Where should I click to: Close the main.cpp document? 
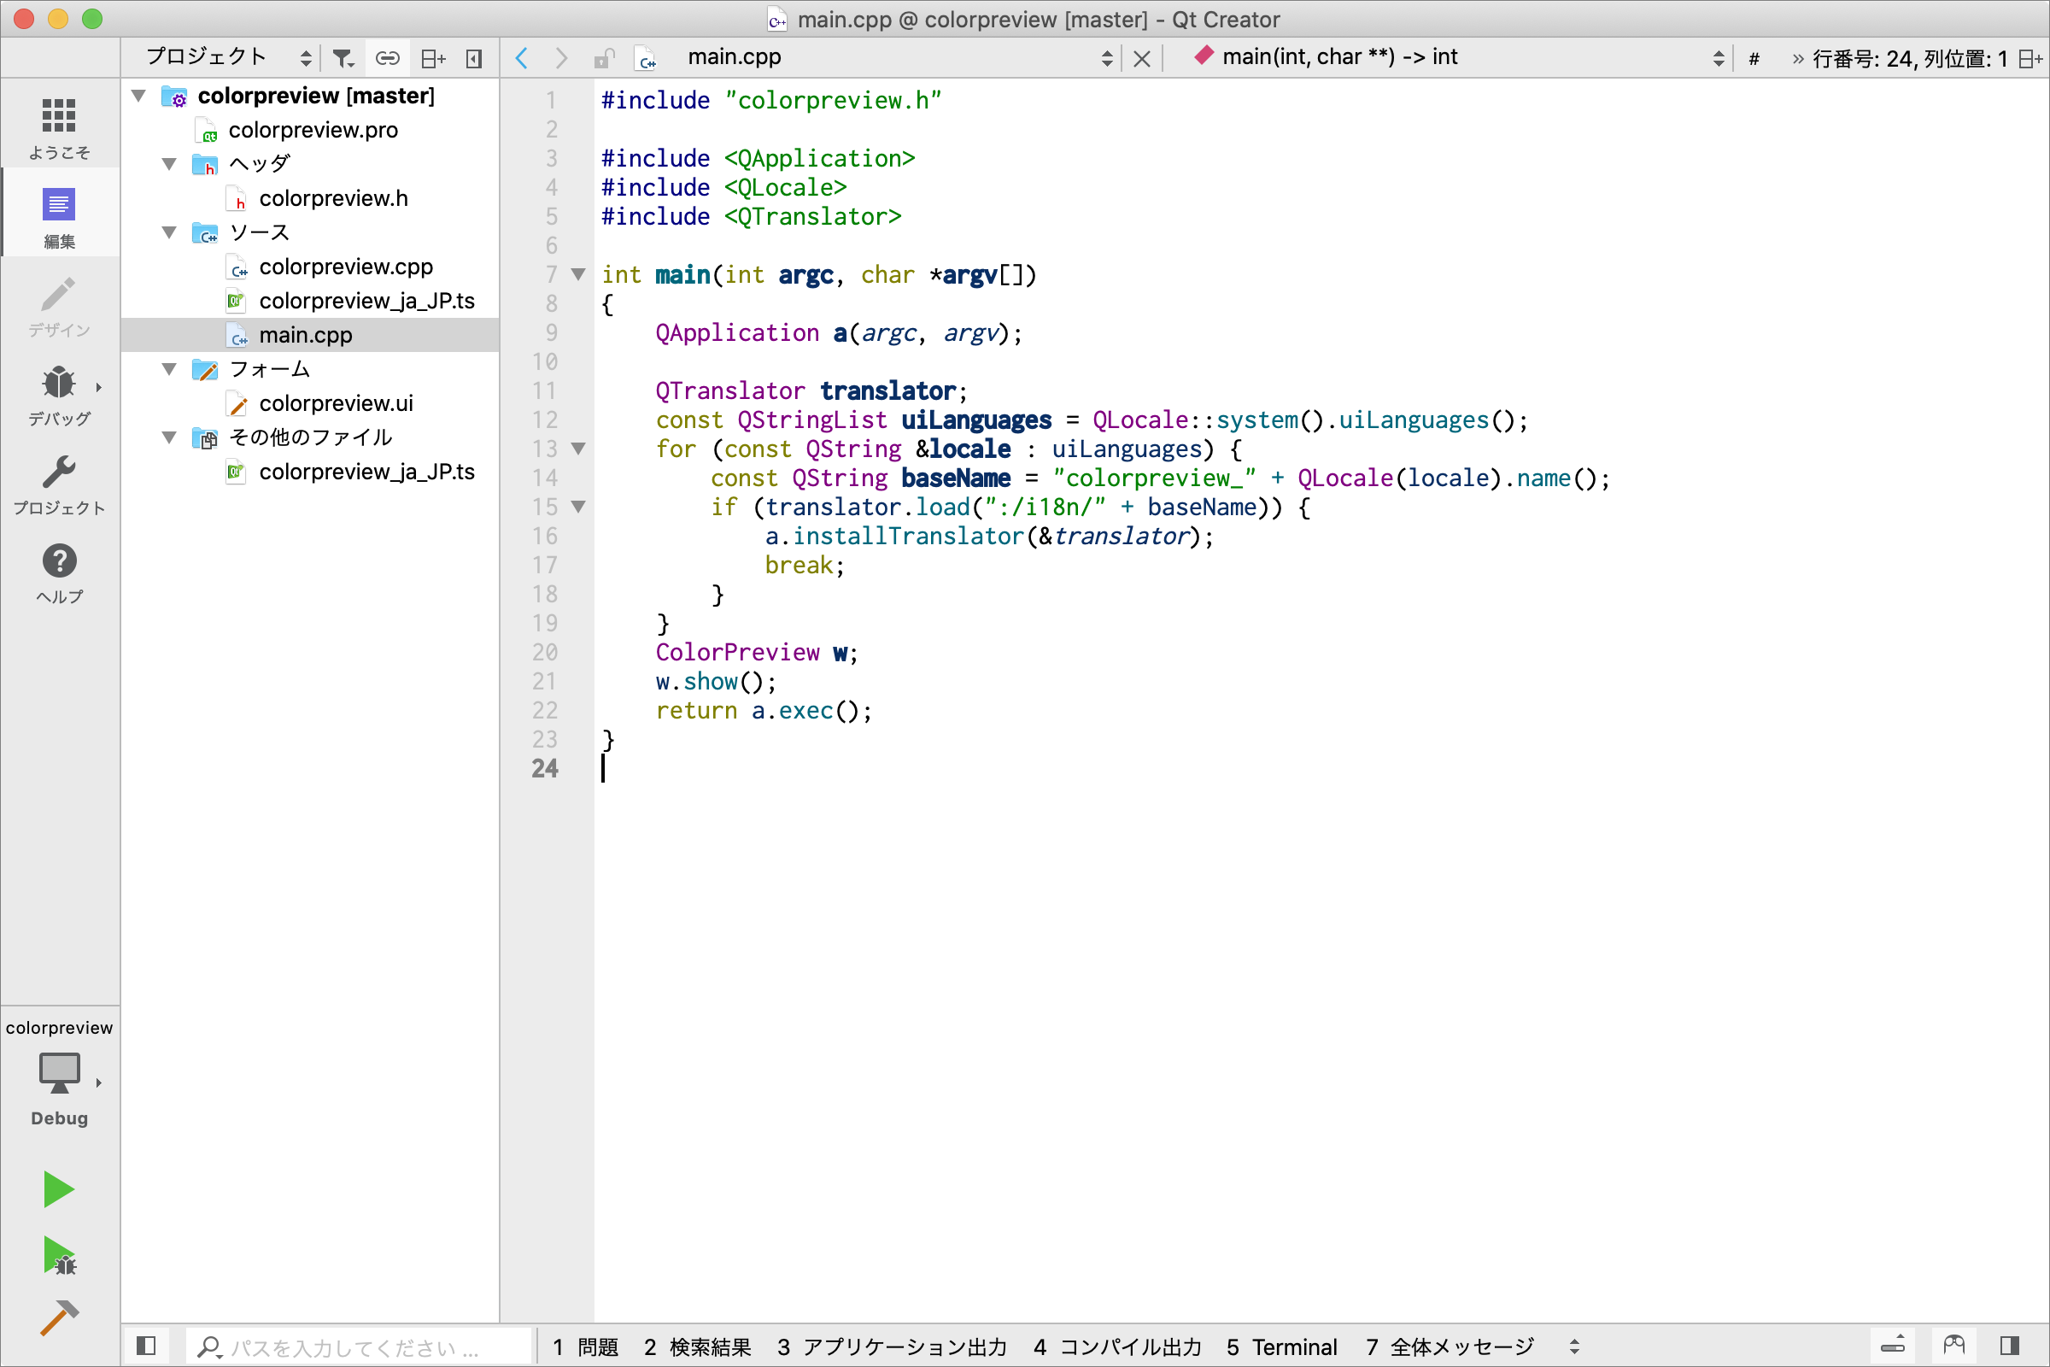click(x=1142, y=58)
